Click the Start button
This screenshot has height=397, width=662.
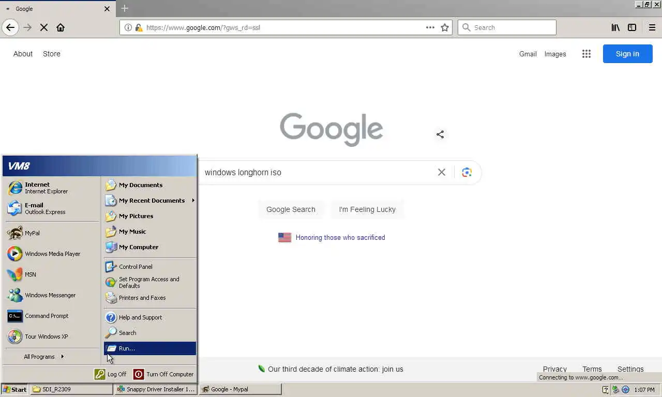[x=15, y=389]
